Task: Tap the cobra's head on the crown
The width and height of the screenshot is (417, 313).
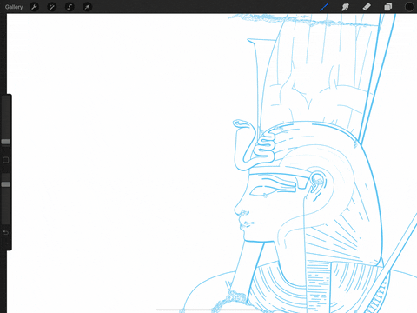Action: pos(242,123)
